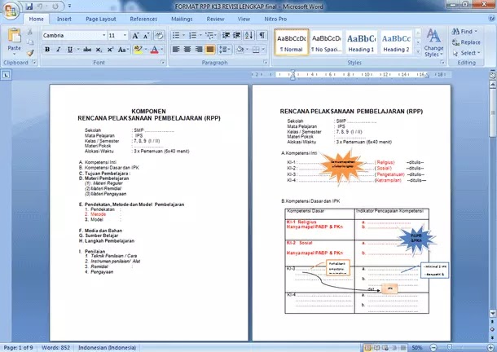
Task: Open the Multilevel list dropdown
Action: coord(216,35)
